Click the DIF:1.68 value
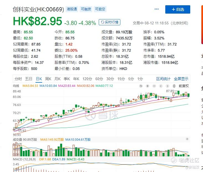The width and height of the screenshot is (203, 172). [x=45, y=159]
